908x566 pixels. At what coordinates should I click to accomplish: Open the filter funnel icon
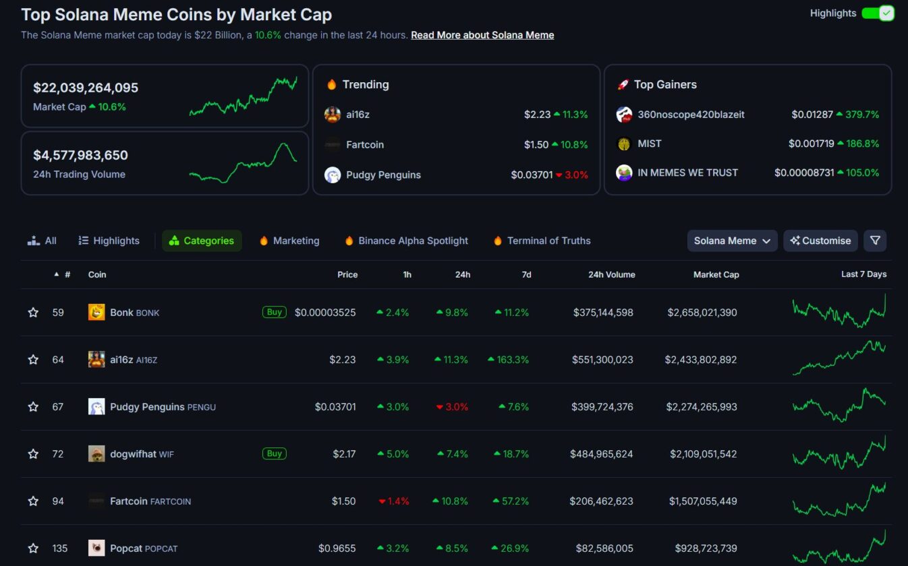(x=875, y=241)
